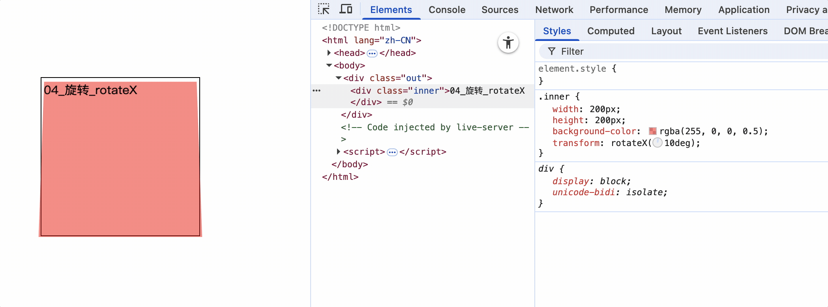Expand the script element node
Screen dimensions: 828x307
pyautogui.click(x=339, y=152)
